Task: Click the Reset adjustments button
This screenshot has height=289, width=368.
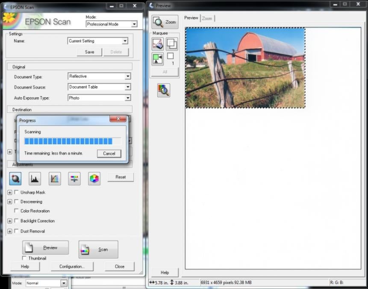Action: (x=121, y=177)
